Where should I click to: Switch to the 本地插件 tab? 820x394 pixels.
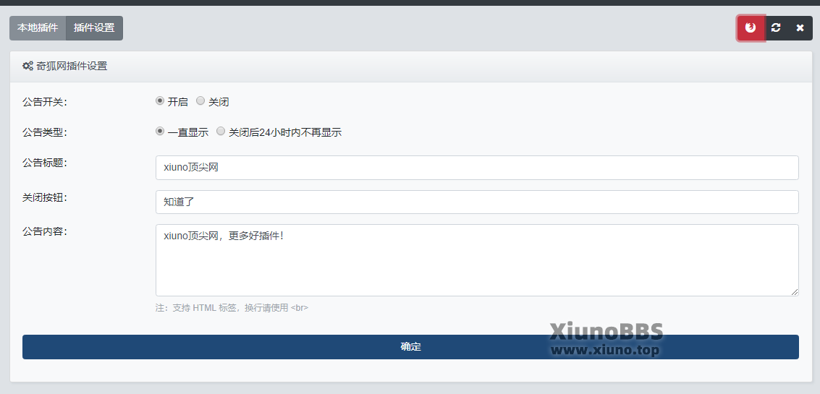coord(38,28)
